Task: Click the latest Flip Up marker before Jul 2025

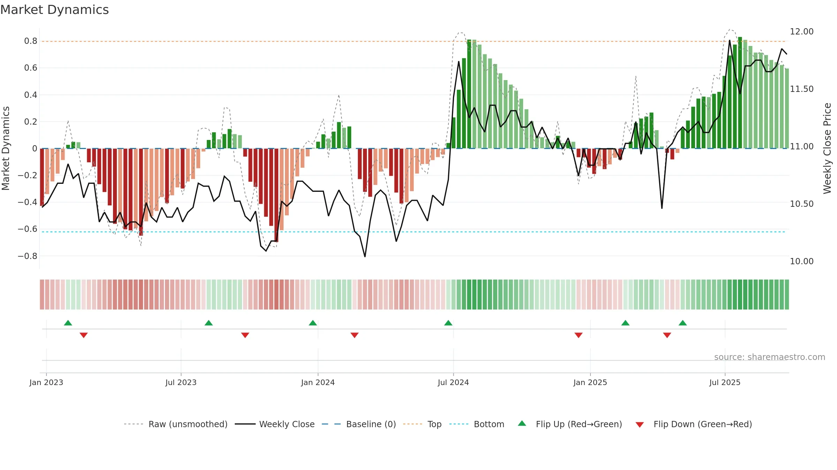Action: click(683, 323)
